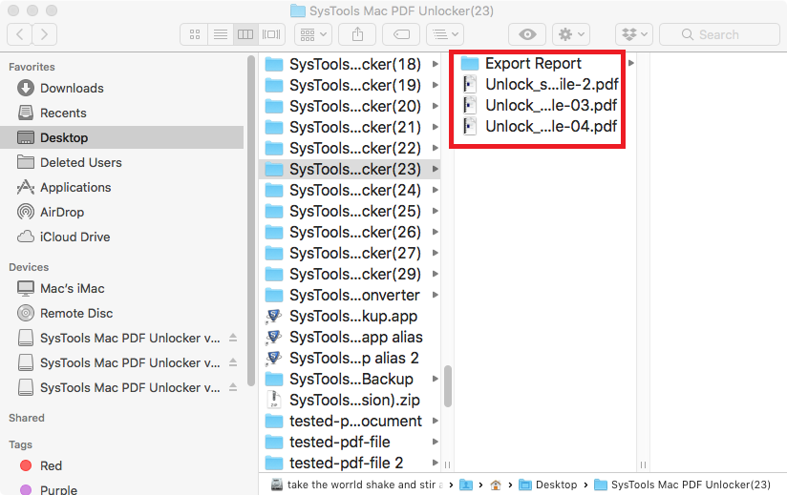Open the item arrangement dropdown

pos(445,34)
